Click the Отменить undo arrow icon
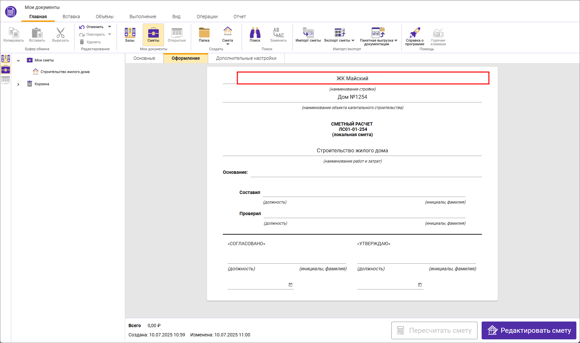The image size is (580, 343). point(82,27)
